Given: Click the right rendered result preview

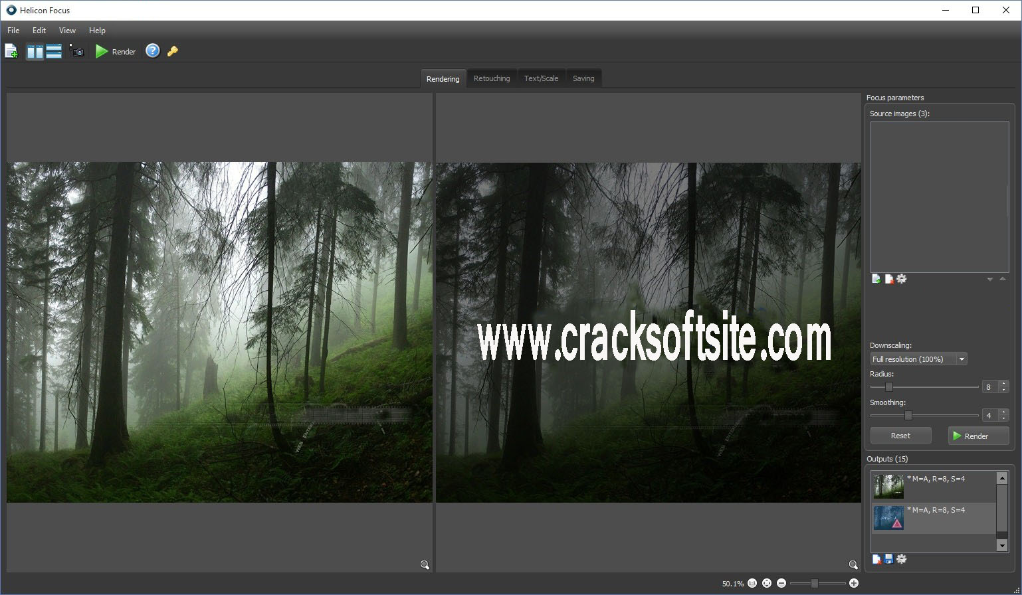Looking at the screenshot, I should [648, 332].
